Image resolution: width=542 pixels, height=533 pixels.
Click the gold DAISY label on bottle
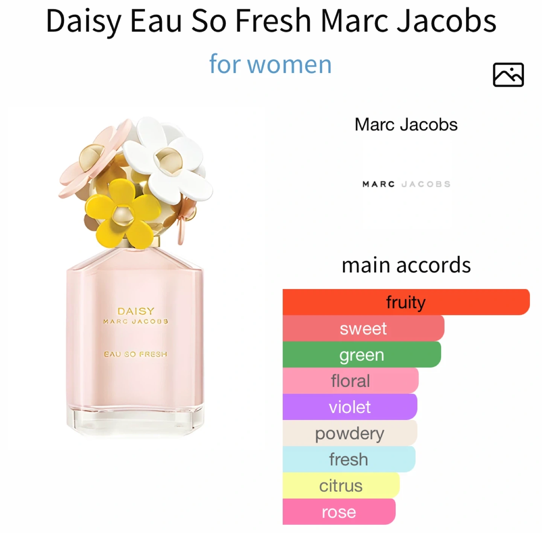[136, 311]
